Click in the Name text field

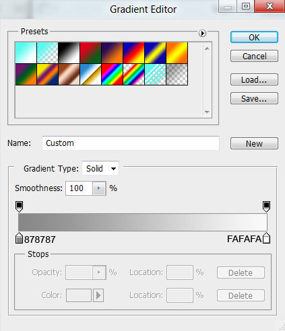(x=131, y=143)
